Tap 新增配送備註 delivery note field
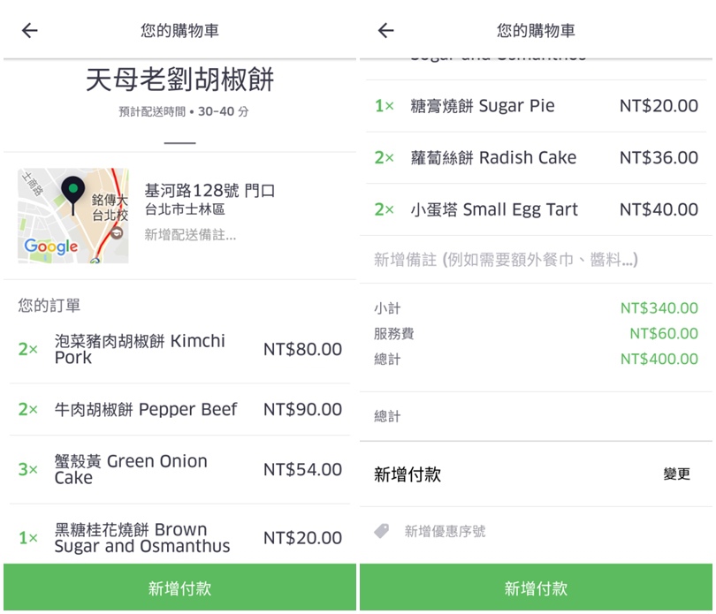This screenshot has height=614, width=716. [x=190, y=235]
